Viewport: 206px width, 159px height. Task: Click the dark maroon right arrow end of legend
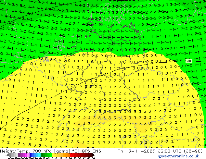point(93,155)
